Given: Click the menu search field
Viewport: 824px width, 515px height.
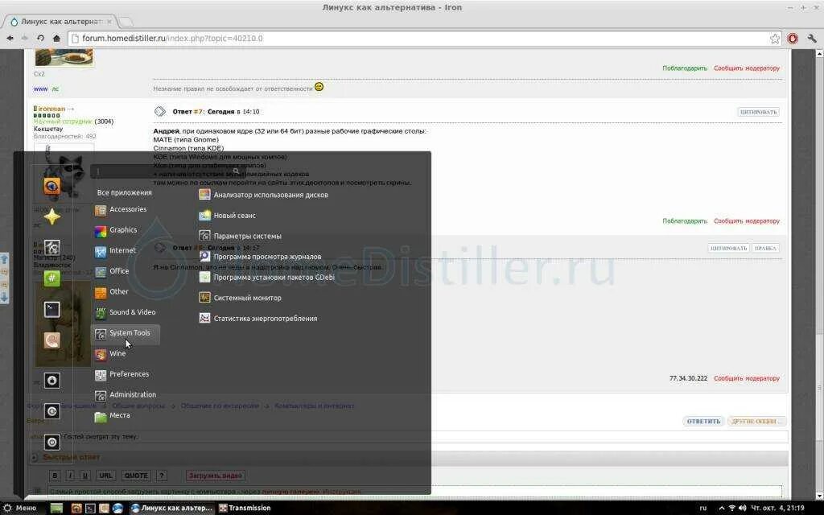Looking at the screenshot, I should (167, 171).
